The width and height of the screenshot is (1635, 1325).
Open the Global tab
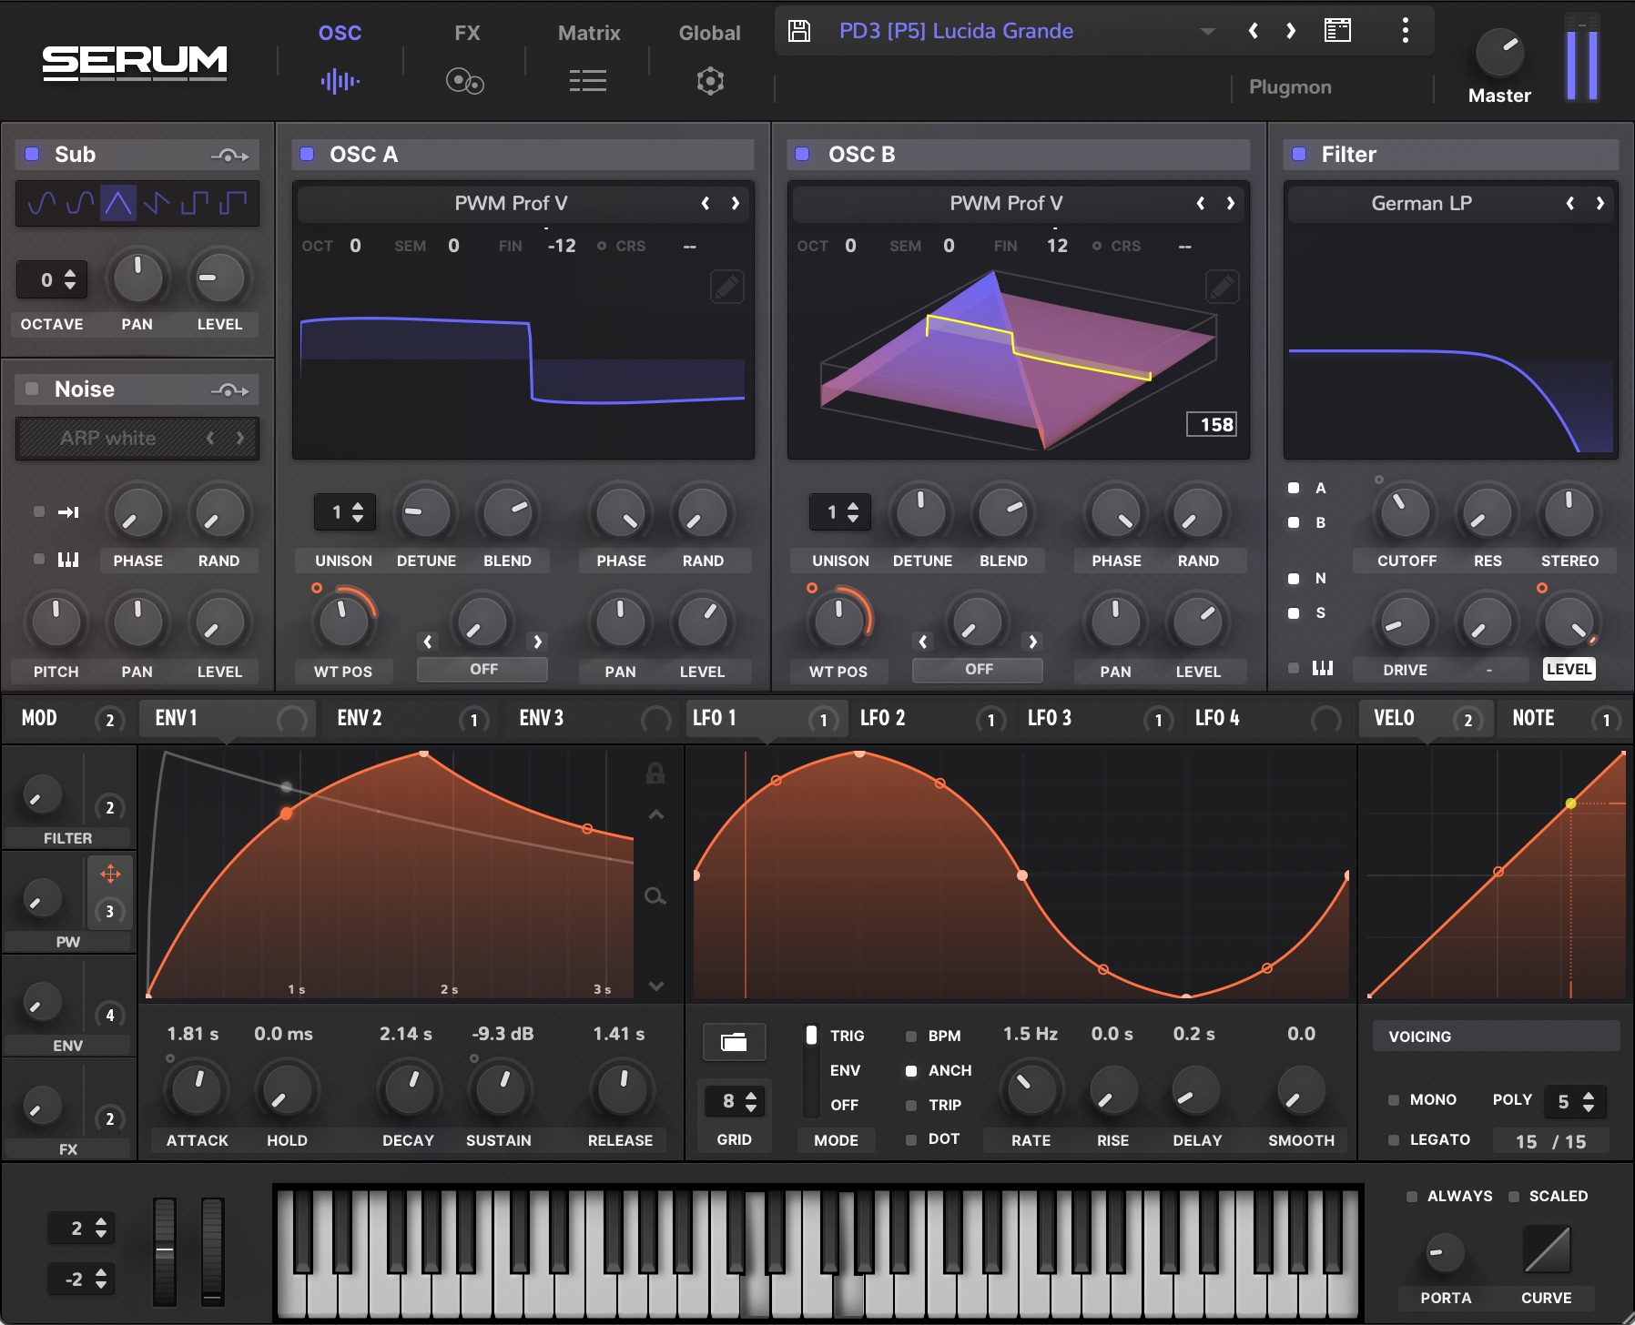click(710, 59)
